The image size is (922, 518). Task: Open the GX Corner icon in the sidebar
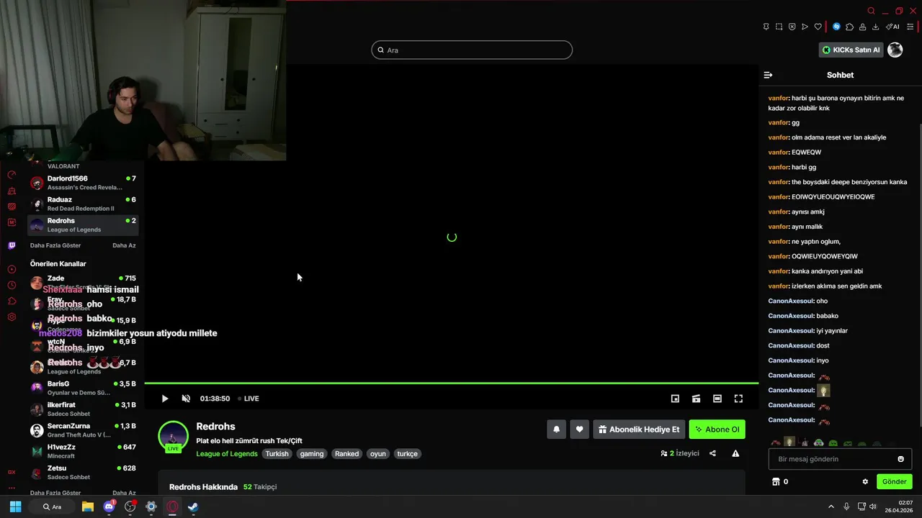(12, 472)
